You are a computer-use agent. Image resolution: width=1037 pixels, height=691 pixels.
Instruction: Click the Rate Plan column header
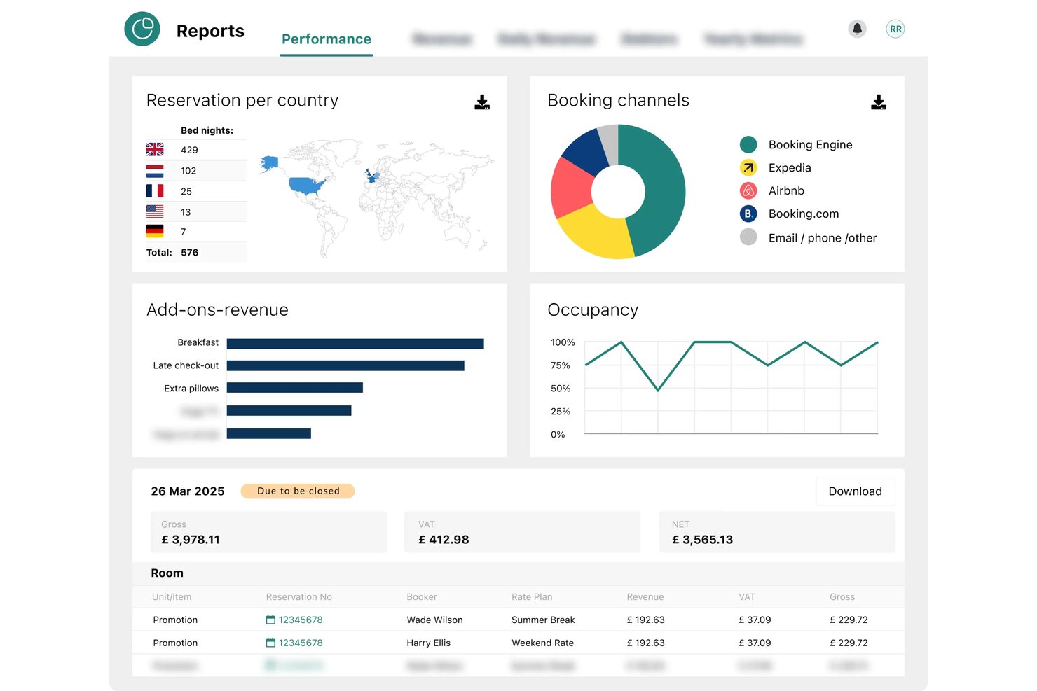tap(532, 597)
